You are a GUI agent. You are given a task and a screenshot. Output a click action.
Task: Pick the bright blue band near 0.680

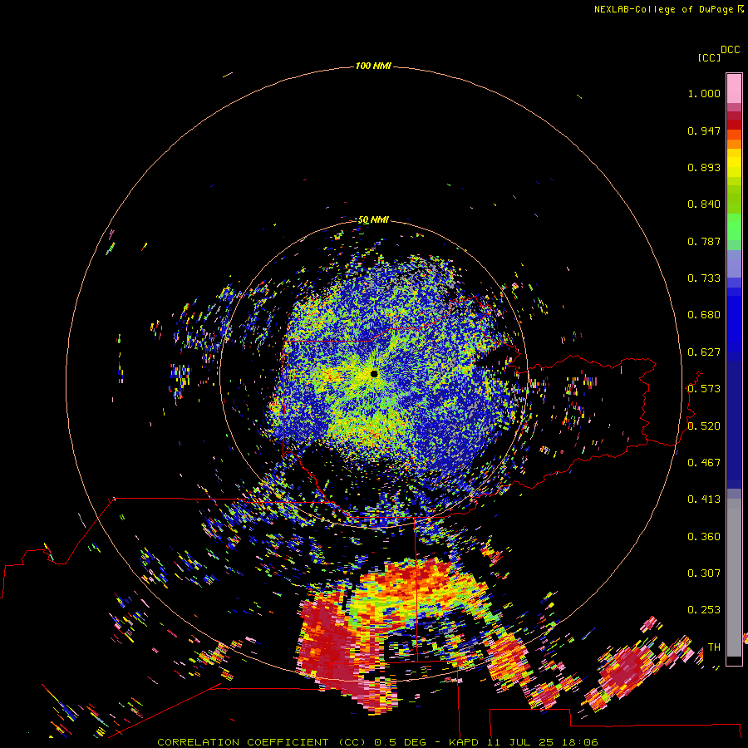(x=734, y=320)
